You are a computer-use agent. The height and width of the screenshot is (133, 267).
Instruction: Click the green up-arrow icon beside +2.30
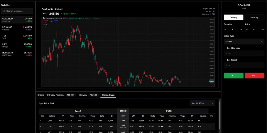pos(61,14)
